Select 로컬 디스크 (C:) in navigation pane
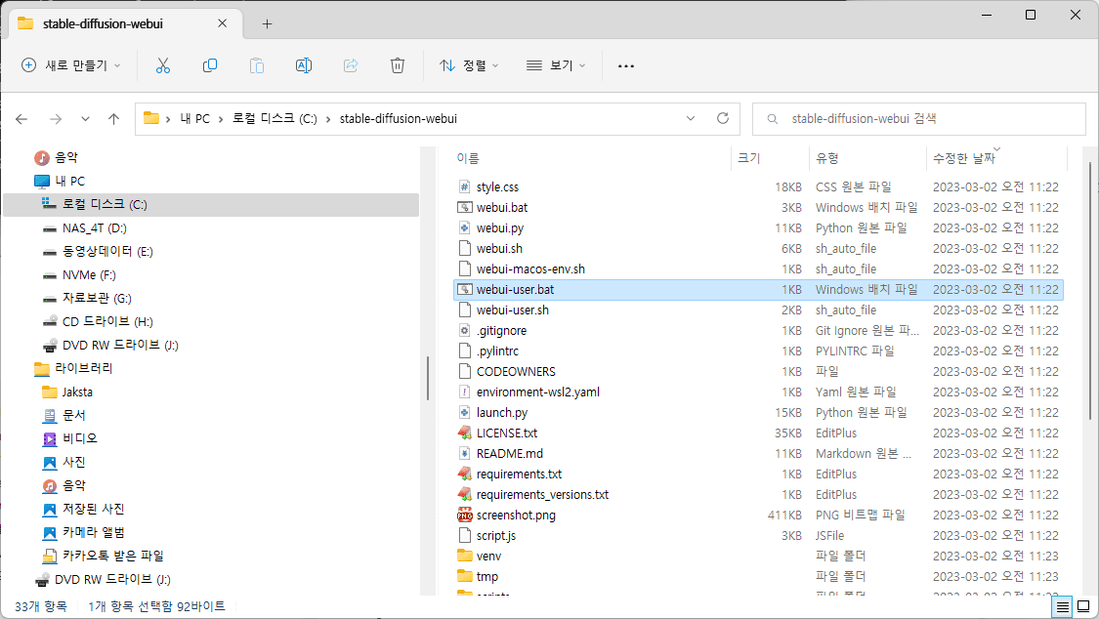 105,204
